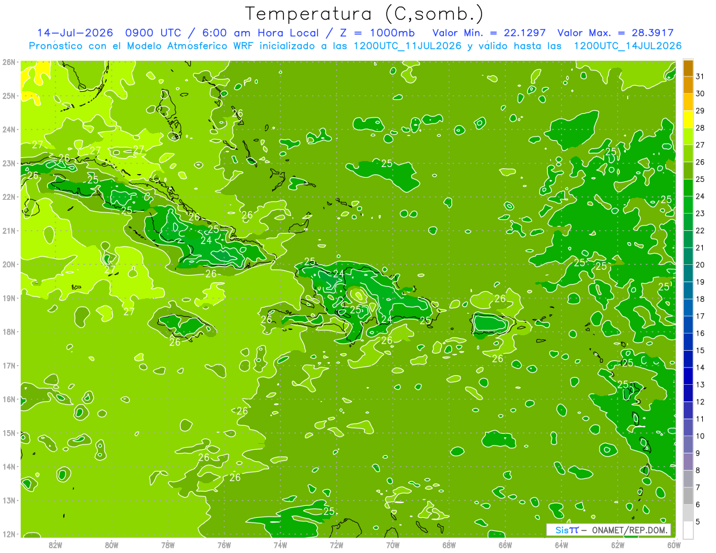Select initialization stamp "1200UTC_11JUL2026"
The image size is (716, 553).
click(408, 46)
